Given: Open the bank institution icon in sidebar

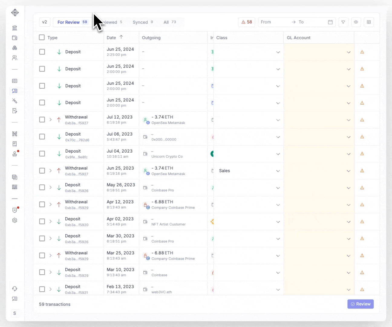Looking at the screenshot, I should coord(15,28).
